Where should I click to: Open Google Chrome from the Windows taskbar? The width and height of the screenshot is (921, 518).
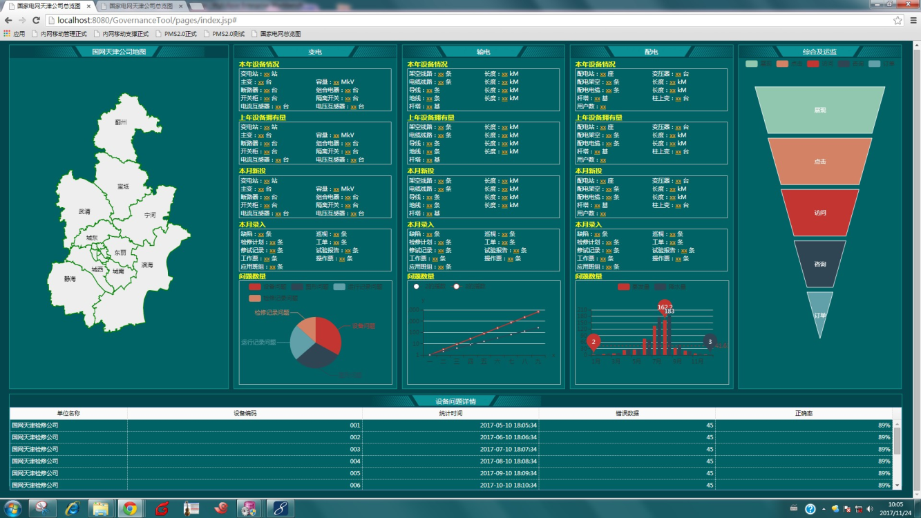130,509
